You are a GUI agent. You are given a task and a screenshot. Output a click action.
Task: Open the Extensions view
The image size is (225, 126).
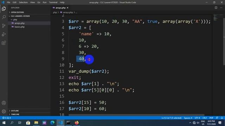[x=4, y=43]
